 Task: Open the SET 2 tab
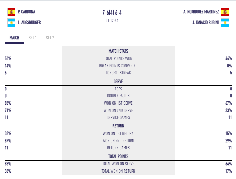50,38
